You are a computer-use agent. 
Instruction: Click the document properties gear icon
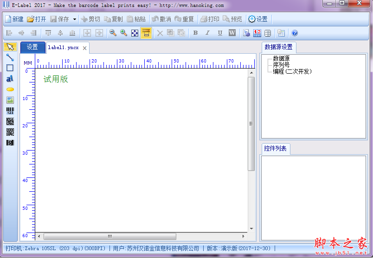coord(246,33)
